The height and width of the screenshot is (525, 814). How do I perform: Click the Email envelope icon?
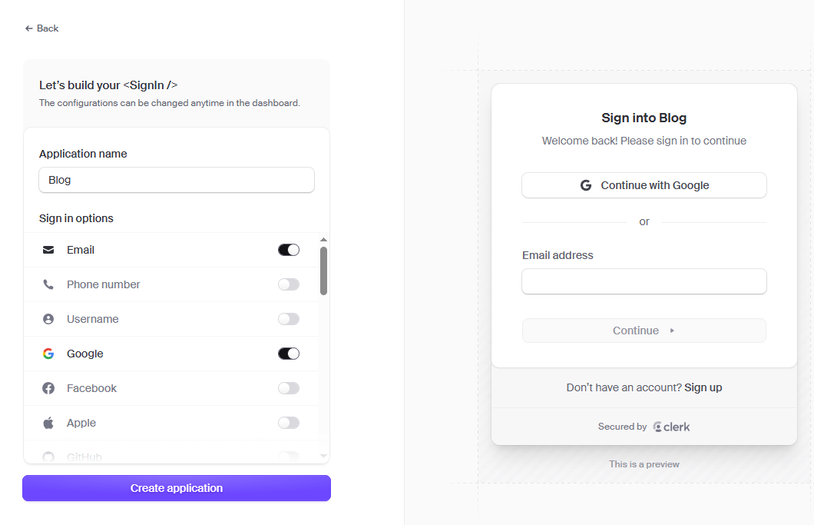point(48,249)
